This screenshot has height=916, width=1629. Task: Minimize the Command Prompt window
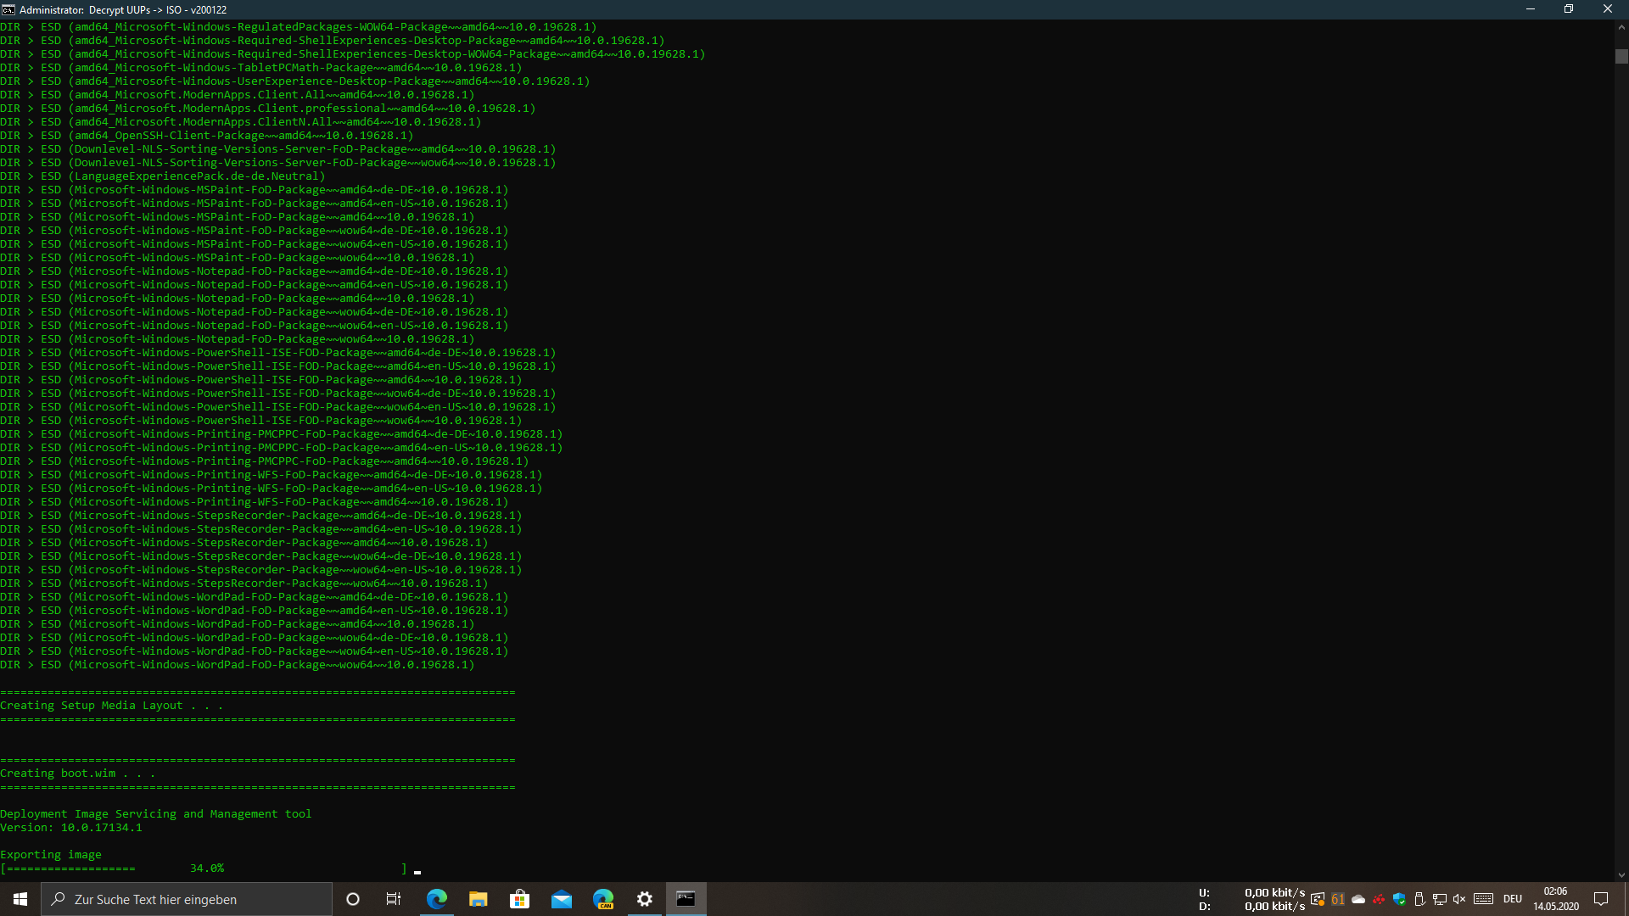(1531, 9)
